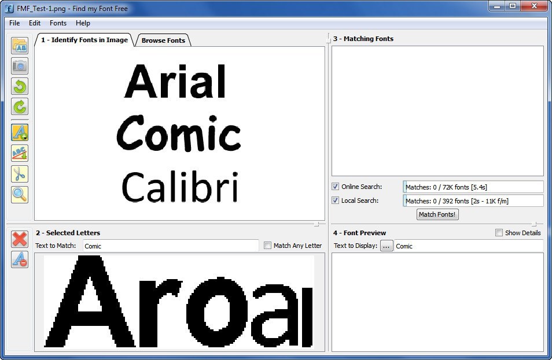Click the Match Fonts! button
Viewport: 552px width, 360px height.
(437, 214)
